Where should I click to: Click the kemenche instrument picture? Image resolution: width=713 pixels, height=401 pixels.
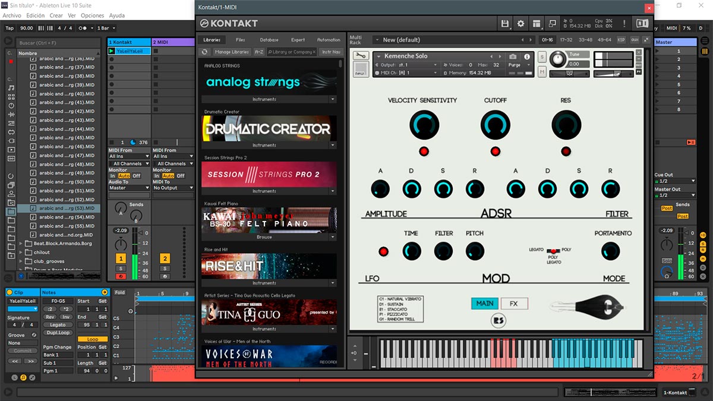point(588,307)
